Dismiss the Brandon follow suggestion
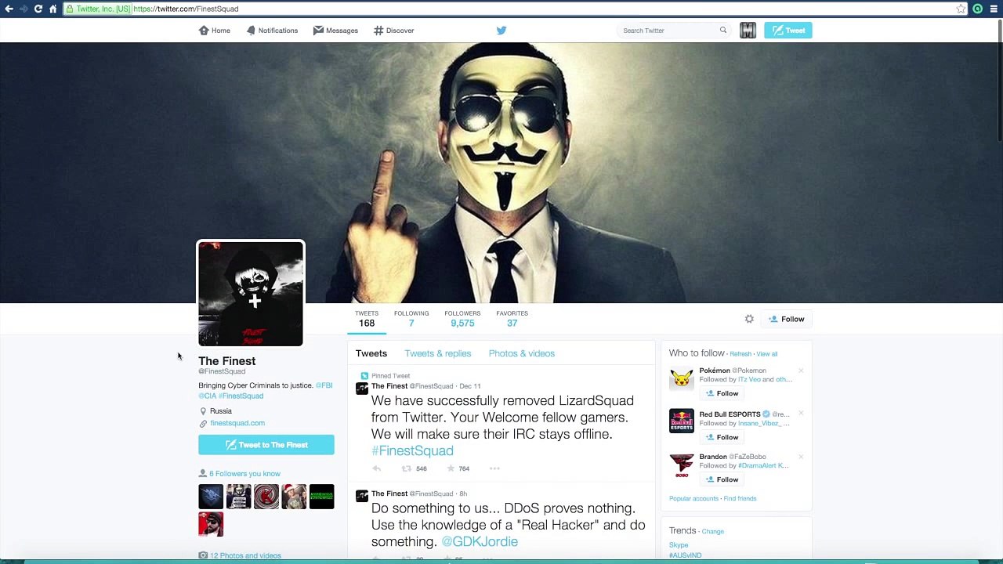Image resolution: width=1003 pixels, height=564 pixels. [801, 456]
